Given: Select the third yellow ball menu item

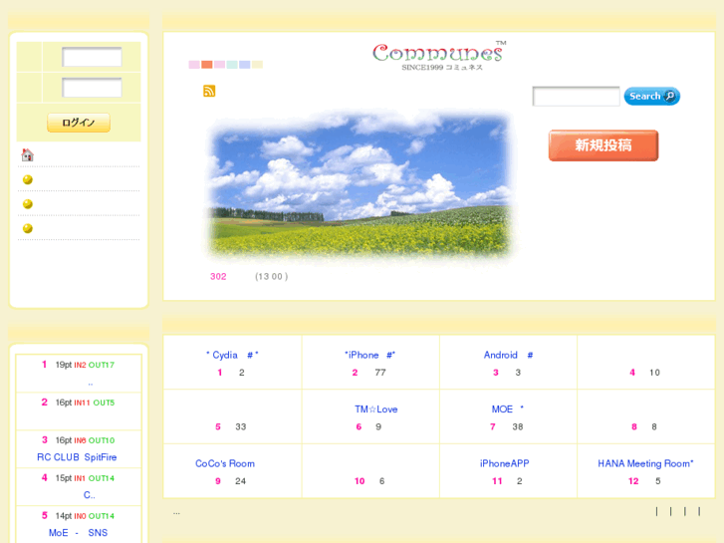Looking at the screenshot, I should click(x=28, y=228).
